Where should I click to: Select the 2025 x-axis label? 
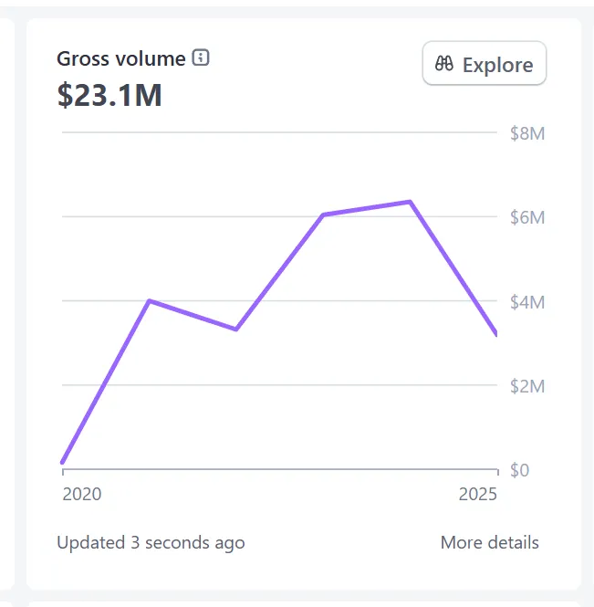(x=478, y=495)
